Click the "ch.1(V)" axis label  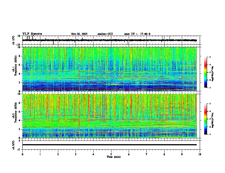tap(14, 40)
